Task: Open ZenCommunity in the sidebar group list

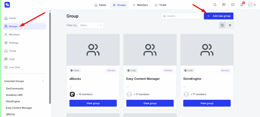Action: (x=15, y=88)
